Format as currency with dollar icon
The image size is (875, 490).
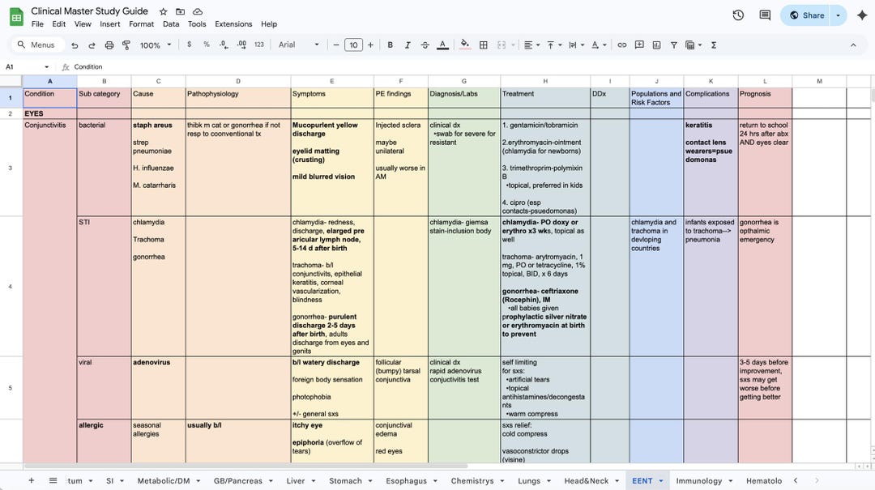(x=189, y=45)
